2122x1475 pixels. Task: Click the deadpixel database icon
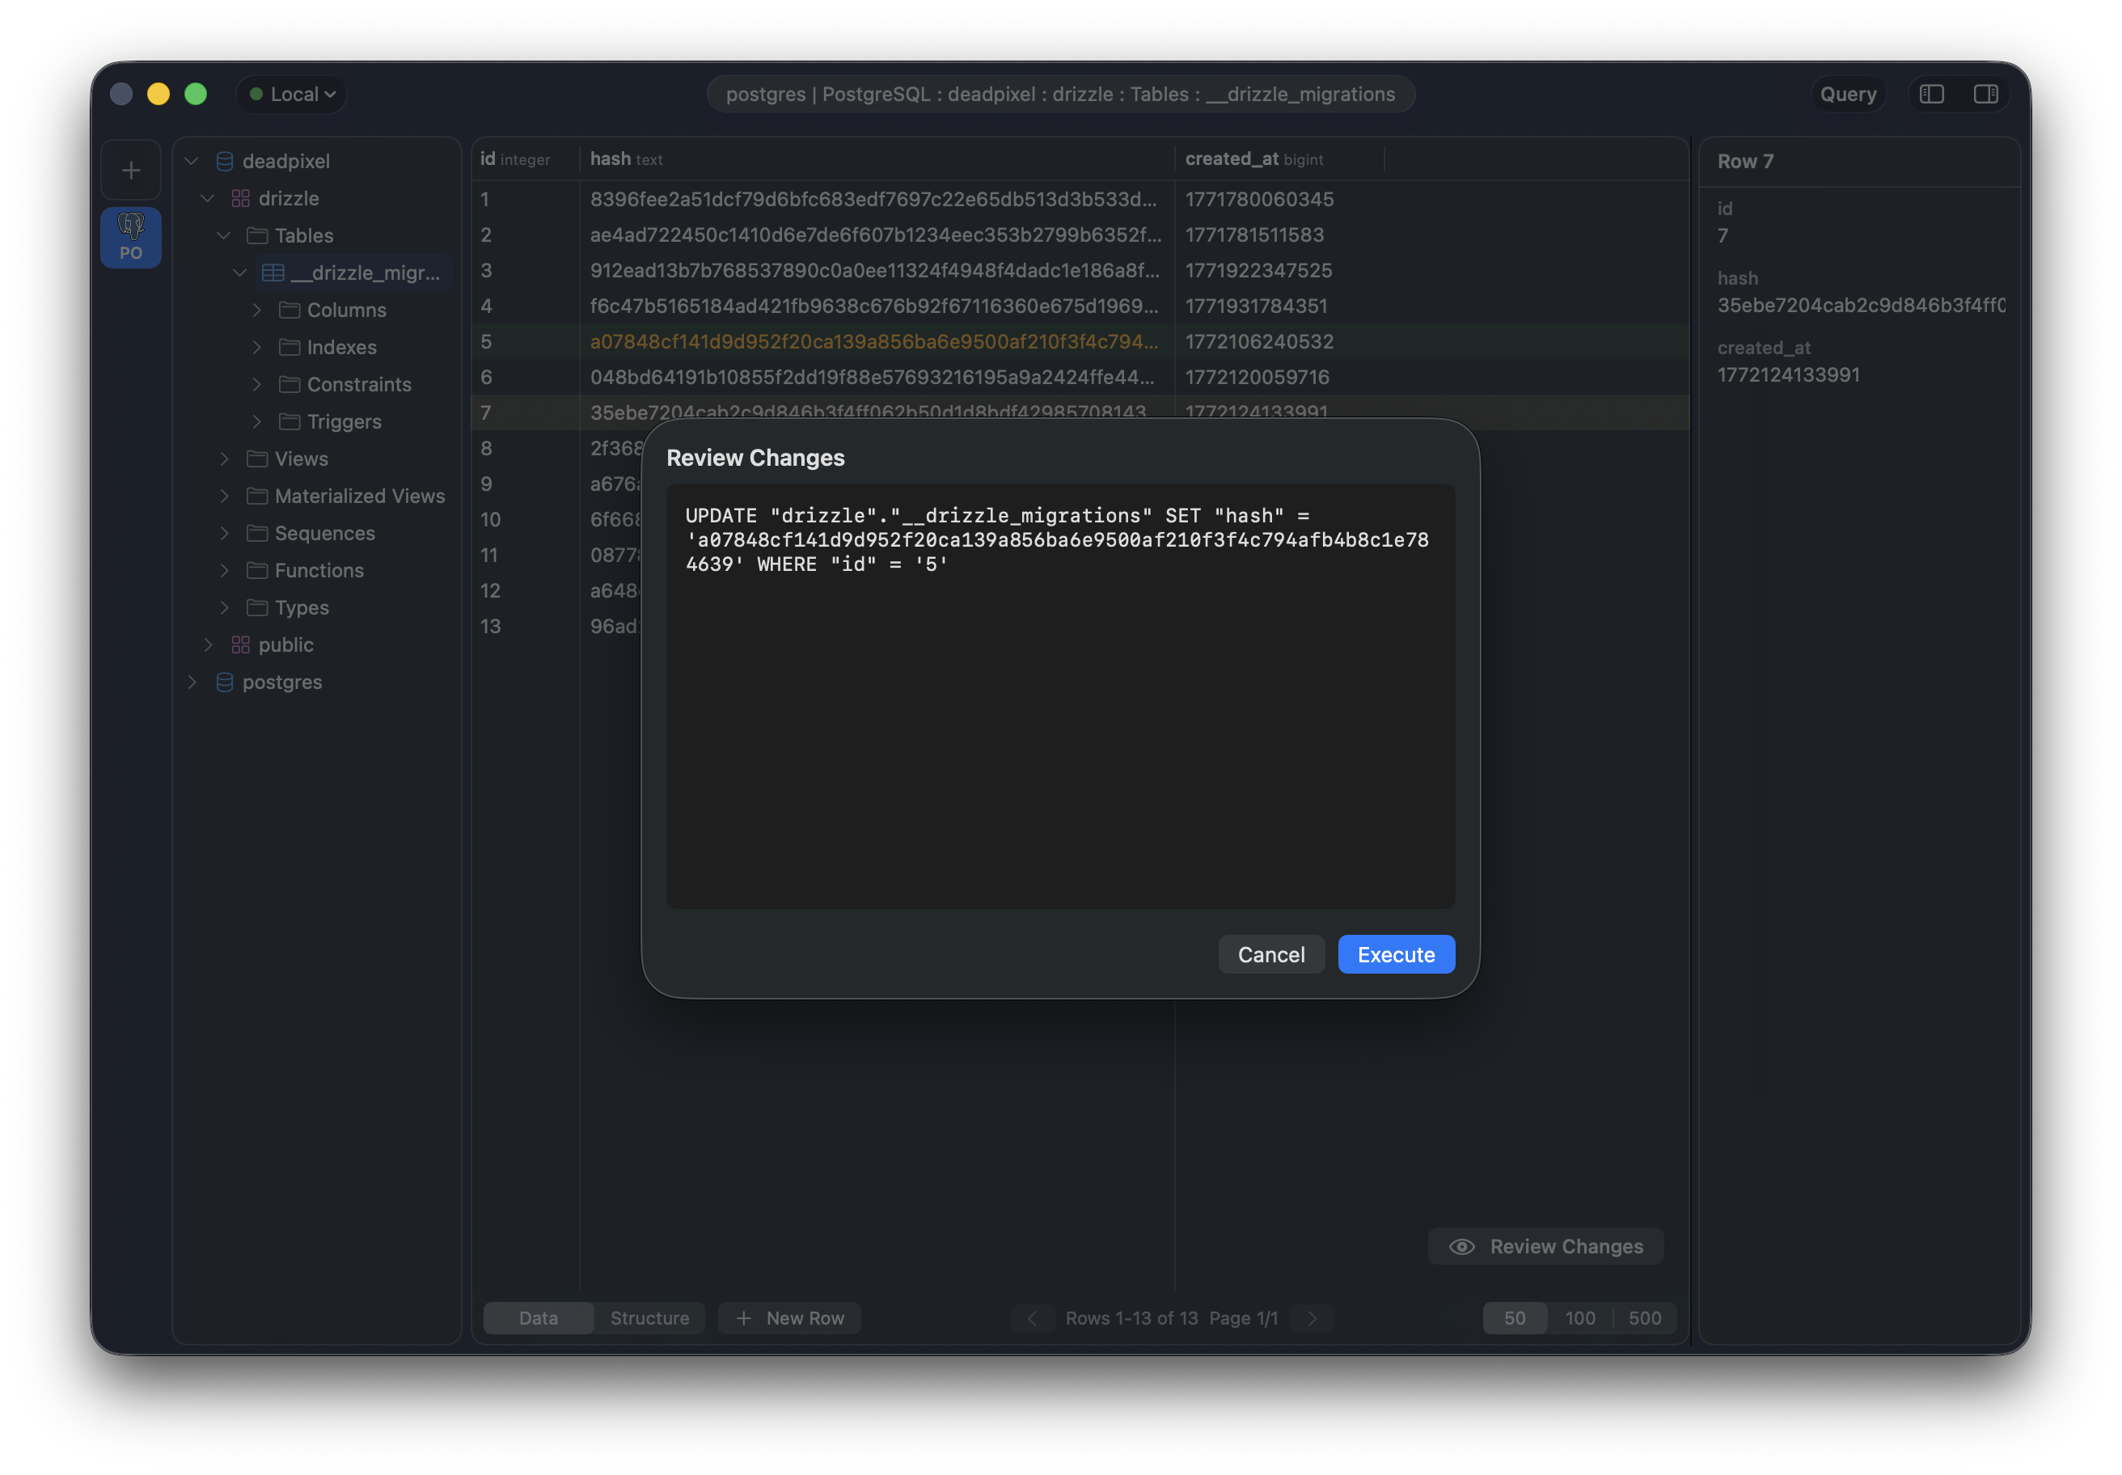click(224, 160)
